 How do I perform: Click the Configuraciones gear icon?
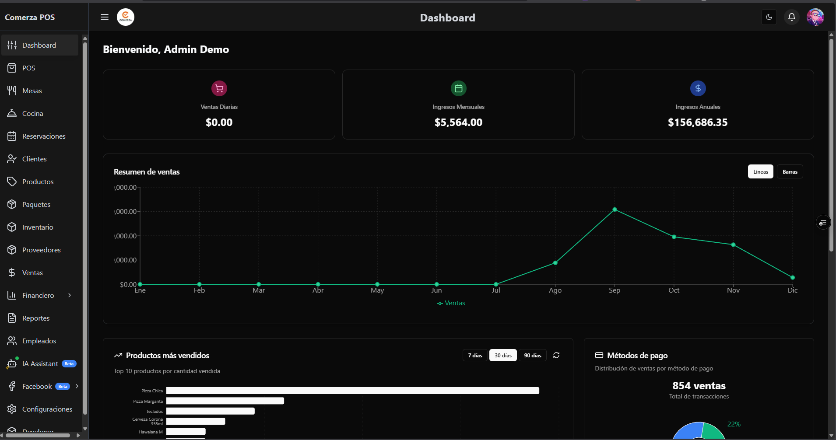[12, 409]
